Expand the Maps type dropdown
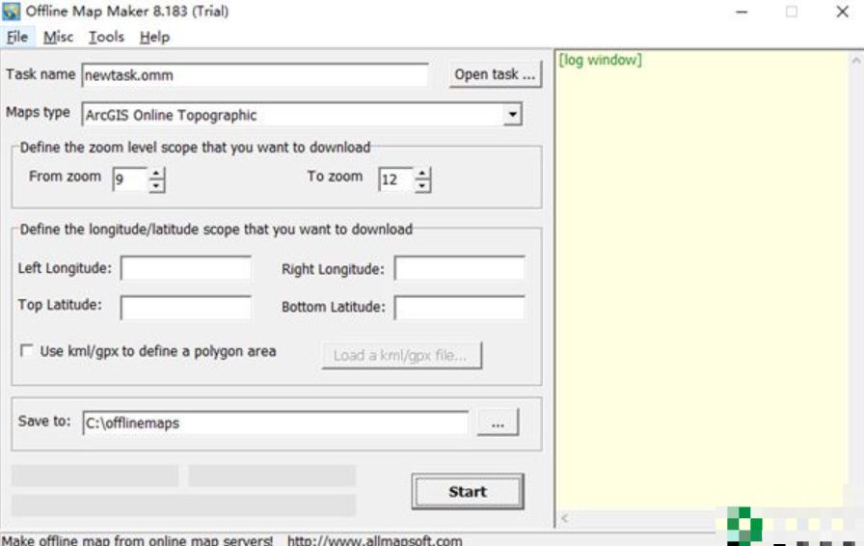864x546 pixels. [512, 115]
